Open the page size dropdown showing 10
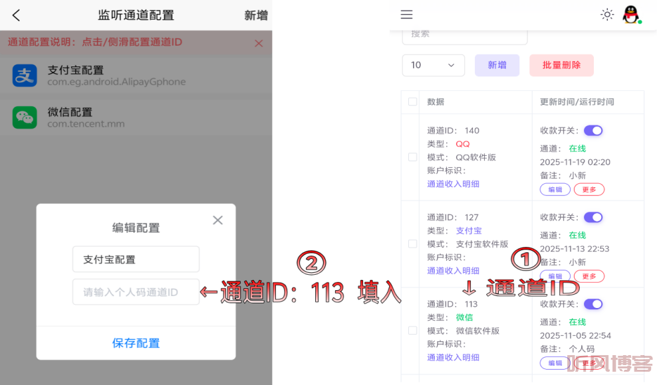The height and width of the screenshot is (385, 665). pyautogui.click(x=433, y=65)
